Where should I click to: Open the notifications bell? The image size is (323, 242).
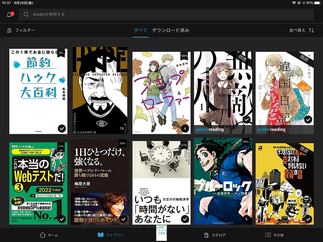9,14
